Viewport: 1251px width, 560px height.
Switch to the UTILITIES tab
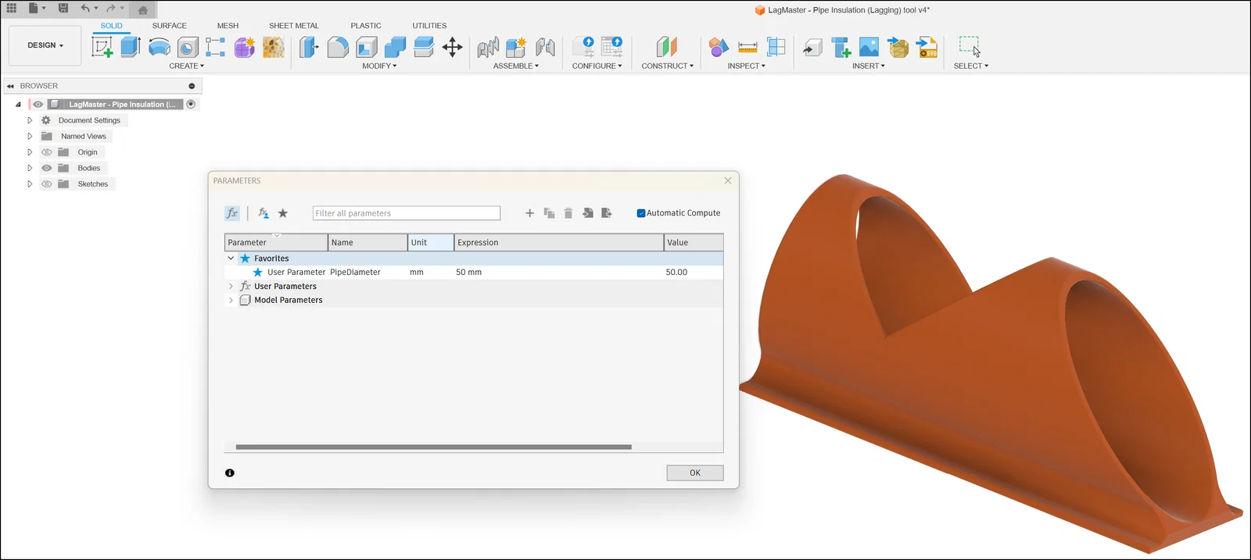pos(429,26)
